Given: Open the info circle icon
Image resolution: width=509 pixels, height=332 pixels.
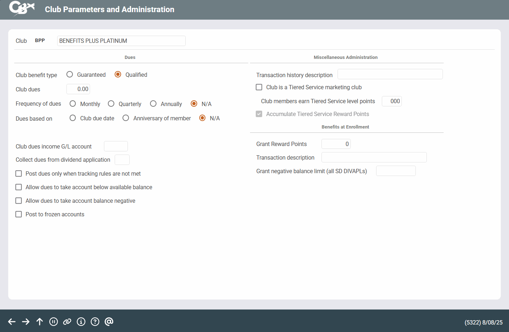Looking at the screenshot, I should pyautogui.click(x=81, y=322).
